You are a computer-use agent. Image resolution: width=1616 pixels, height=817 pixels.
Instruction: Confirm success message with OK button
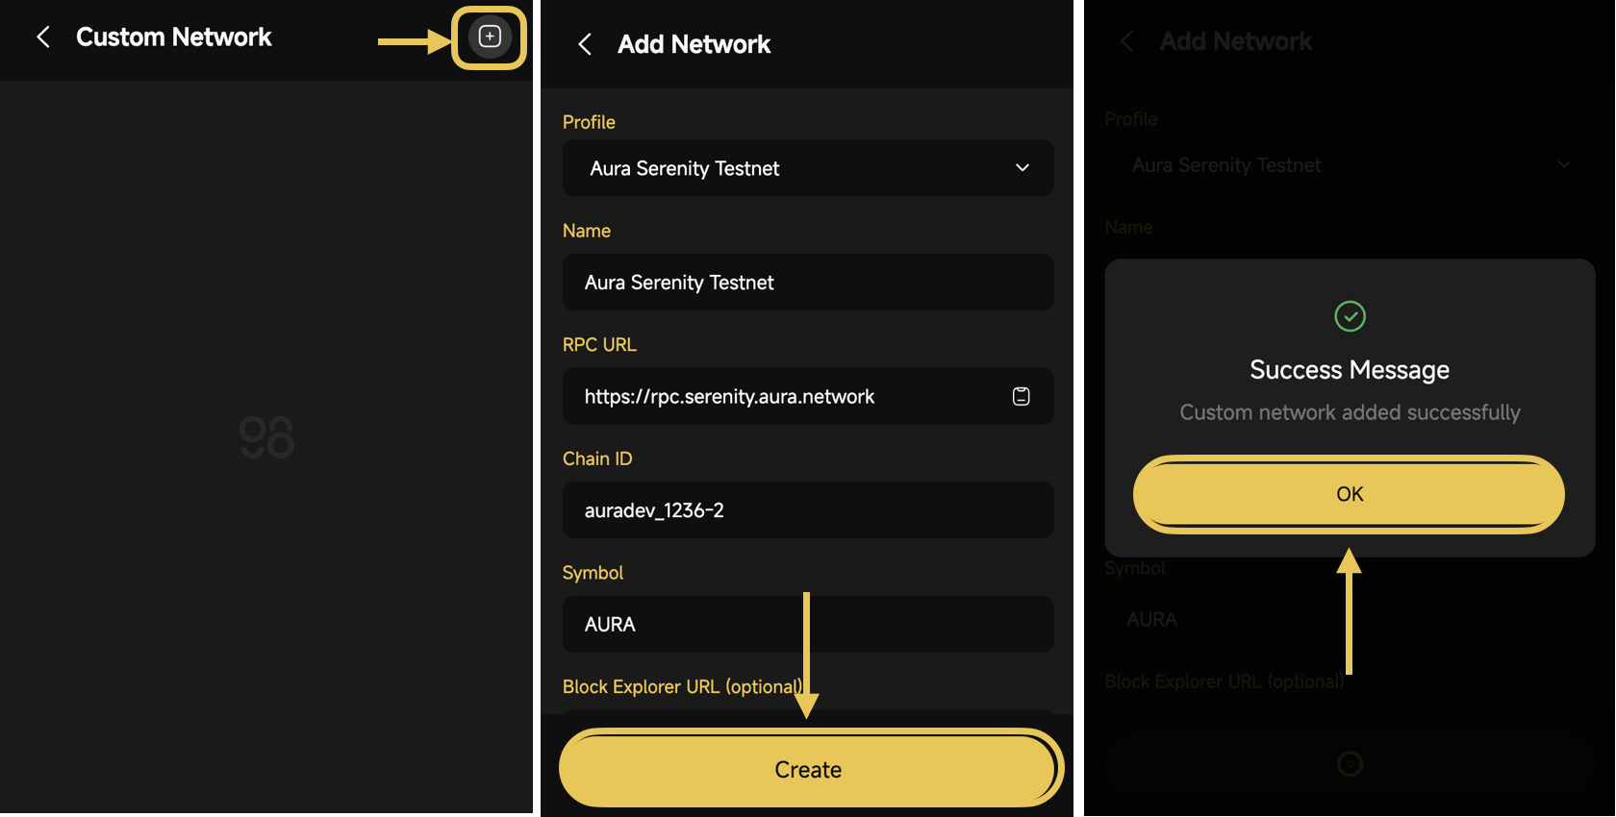click(1350, 494)
